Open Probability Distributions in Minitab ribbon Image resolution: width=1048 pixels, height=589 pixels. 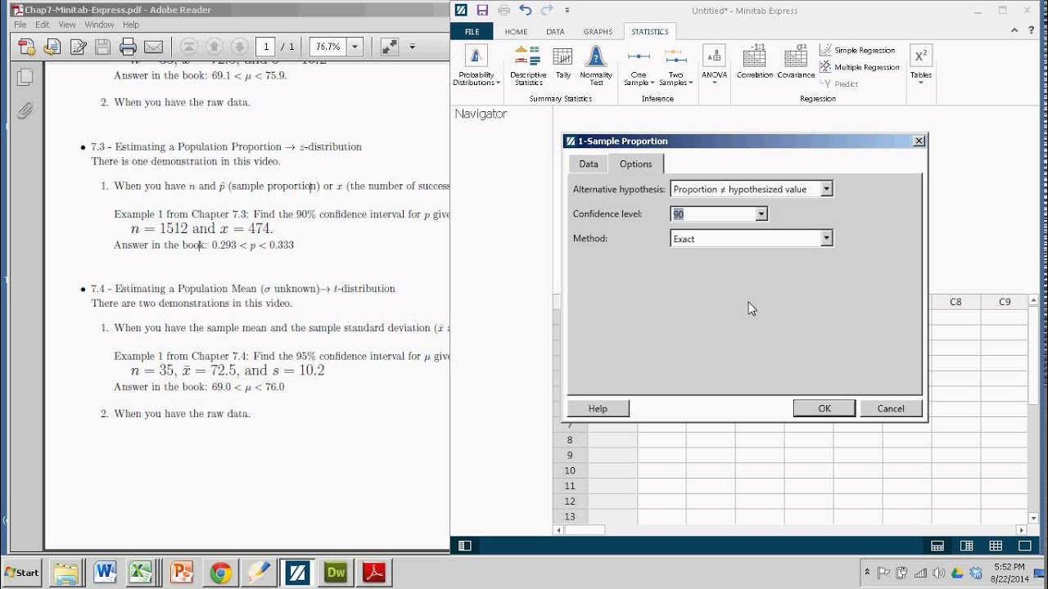click(476, 66)
